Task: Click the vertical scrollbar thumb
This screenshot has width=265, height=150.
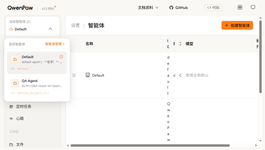Action: tap(260, 57)
